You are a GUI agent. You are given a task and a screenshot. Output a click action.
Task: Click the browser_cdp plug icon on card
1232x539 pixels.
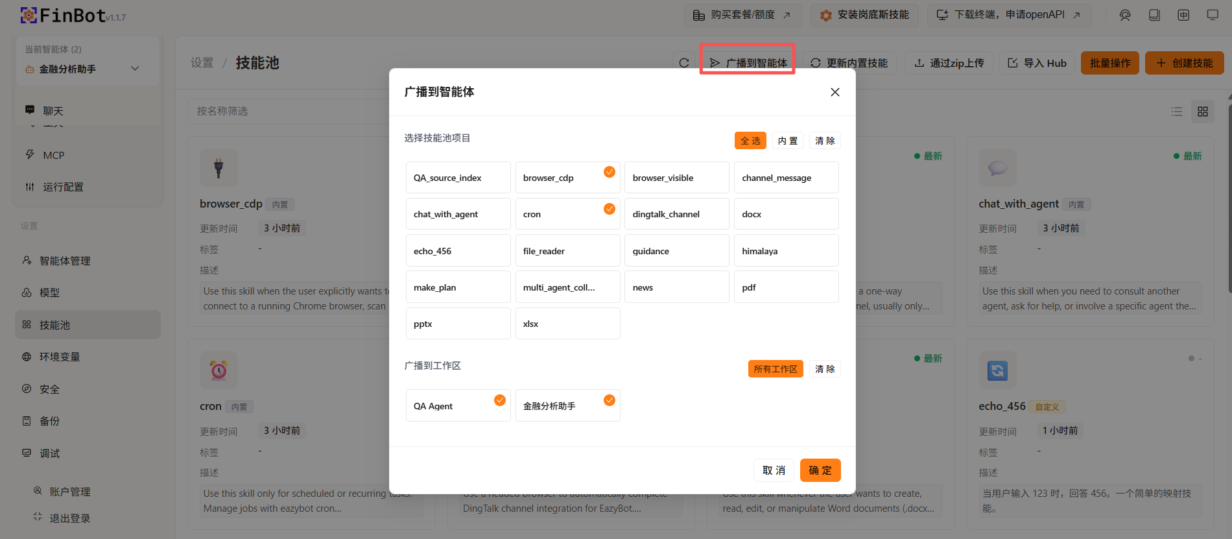coord(219,168)
